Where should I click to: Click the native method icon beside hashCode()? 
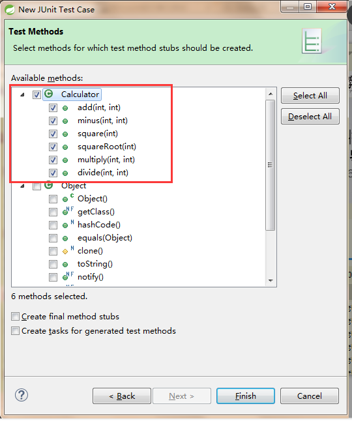(68, 224)
